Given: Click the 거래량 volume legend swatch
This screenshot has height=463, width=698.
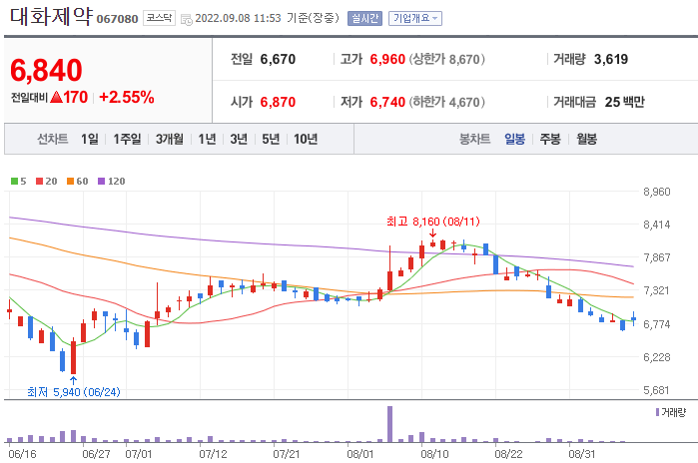Looking at the screenshot, I should tap(657, 412).
